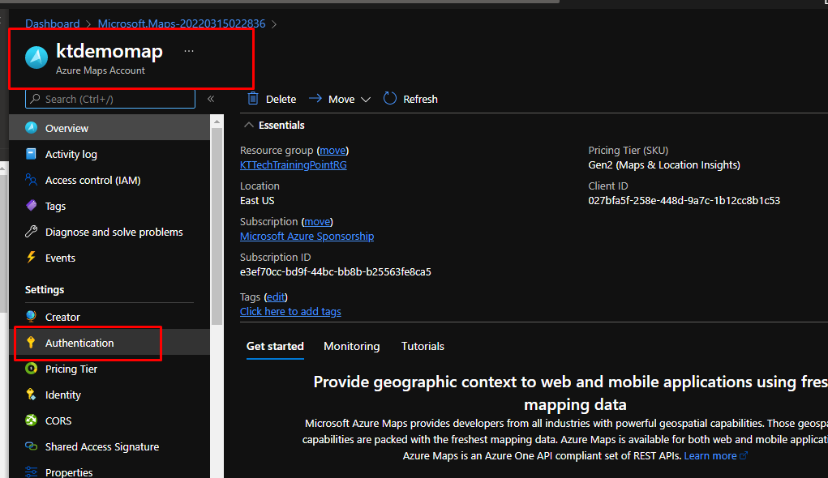The height and width of the screenshot is (478, 828).
Task: Click move link beside Subscription
Action: coord(317,222)
